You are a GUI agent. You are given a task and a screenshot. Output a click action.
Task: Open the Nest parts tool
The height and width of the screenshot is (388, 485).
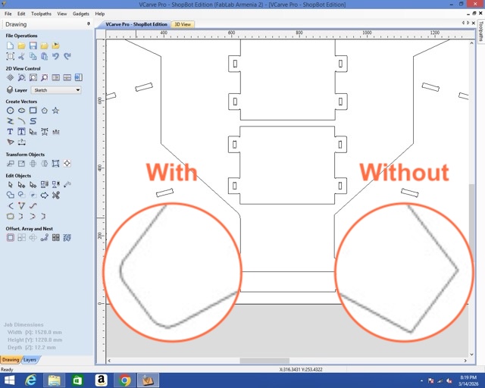click(x=67, y=238)
